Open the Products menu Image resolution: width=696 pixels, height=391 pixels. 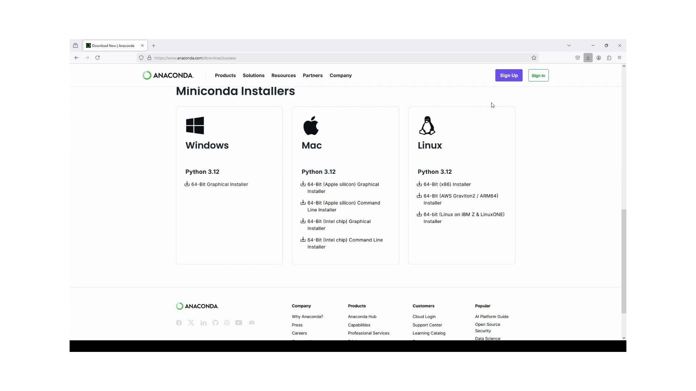tap(225, 75)
